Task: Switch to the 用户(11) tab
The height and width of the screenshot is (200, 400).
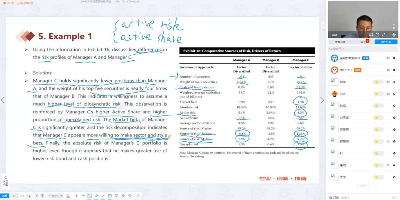Action: click(386, 42)
